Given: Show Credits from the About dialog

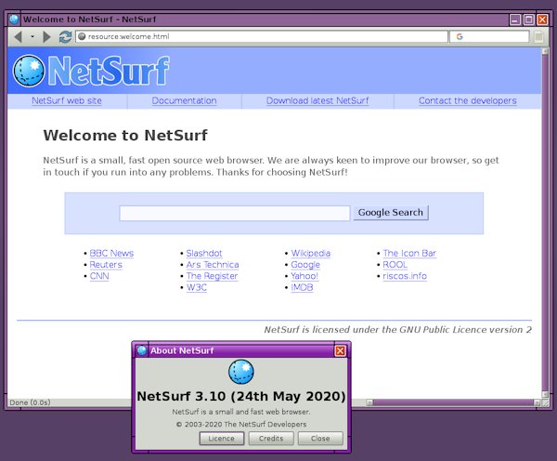Looking at the screenshot, I should coord(271,439).
